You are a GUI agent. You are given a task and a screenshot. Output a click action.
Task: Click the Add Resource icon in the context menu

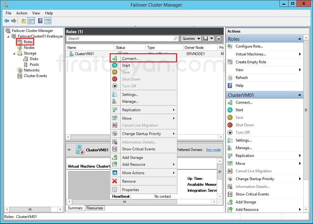pos(115,164)
